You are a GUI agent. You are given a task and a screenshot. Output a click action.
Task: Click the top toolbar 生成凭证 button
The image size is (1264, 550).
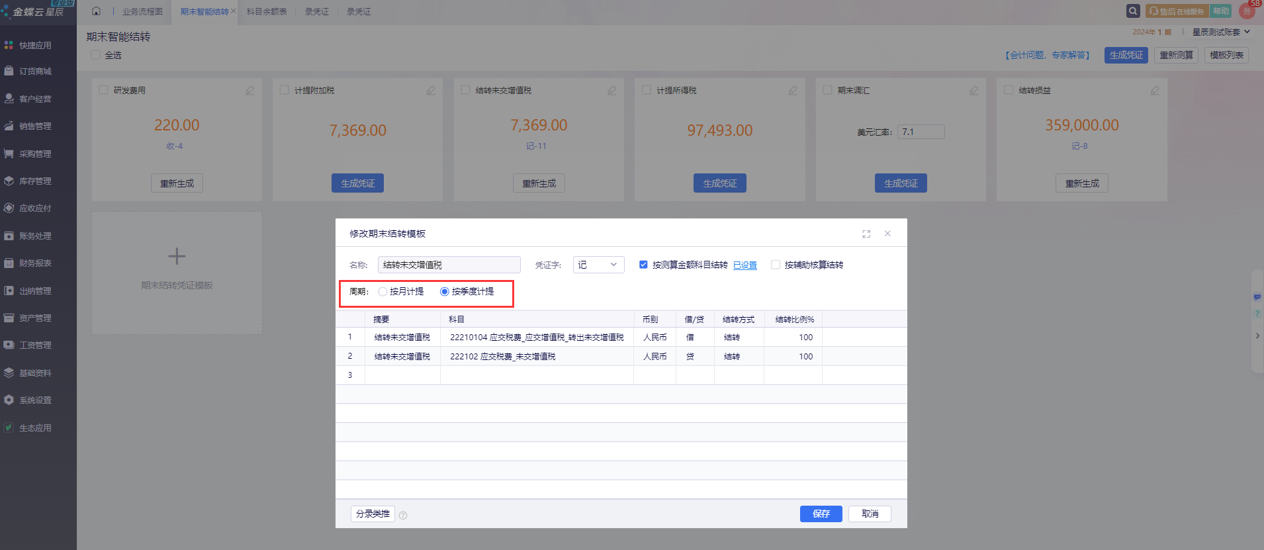click(1126, 55)
